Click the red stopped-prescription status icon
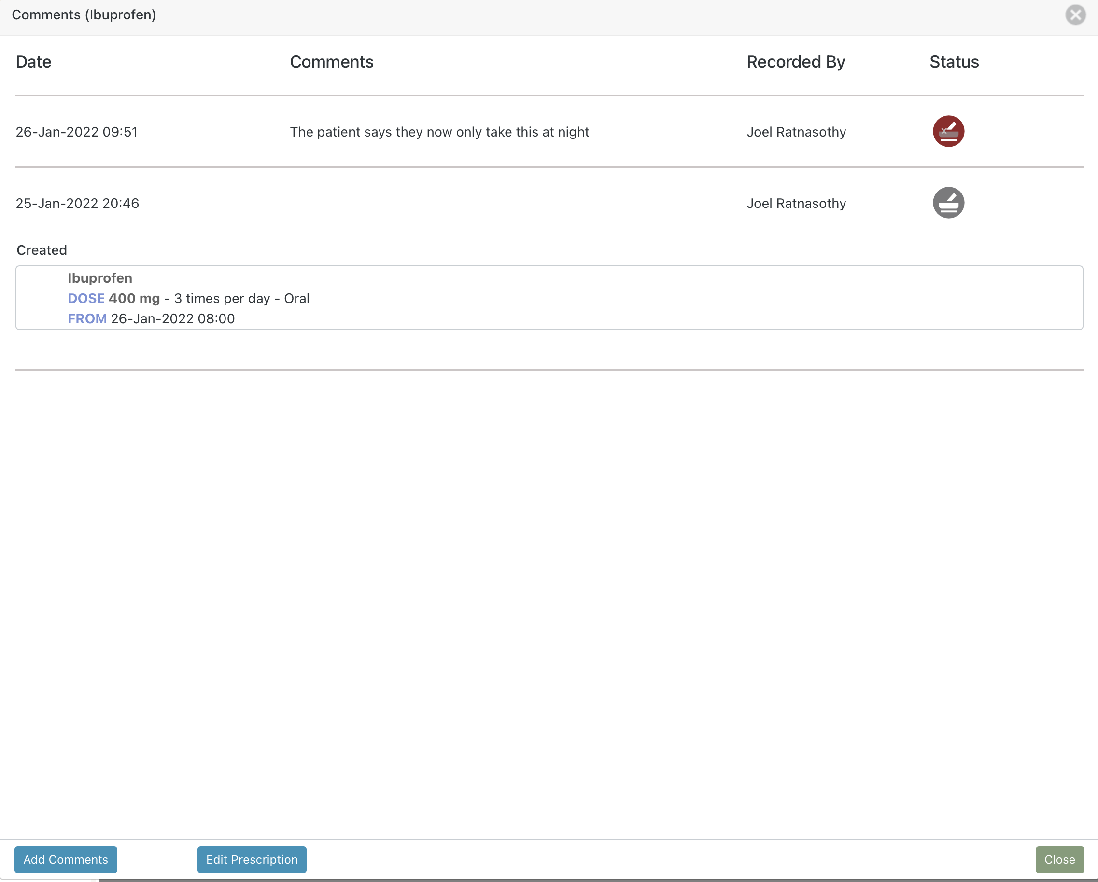 tap(948, 131)
